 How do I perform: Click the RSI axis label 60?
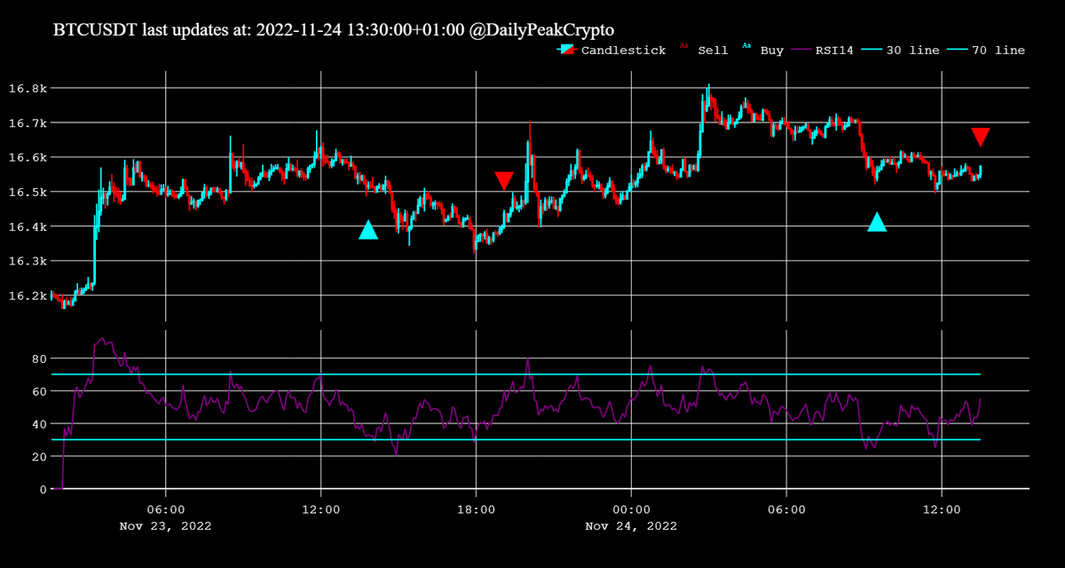point(38,391)
